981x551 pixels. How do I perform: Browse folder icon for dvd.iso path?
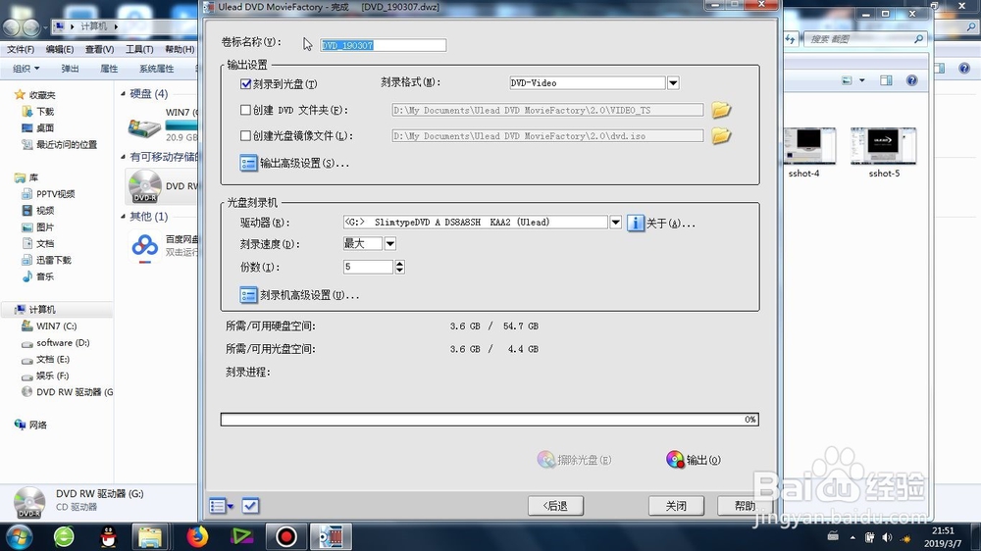[721, 135]
